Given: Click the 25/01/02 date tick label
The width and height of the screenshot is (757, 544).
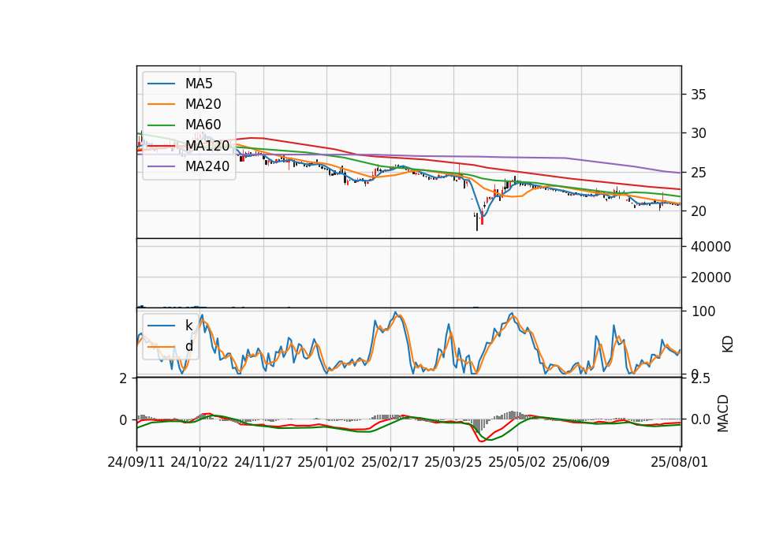Looking at the screenshot, I should [x=326, y=462].
